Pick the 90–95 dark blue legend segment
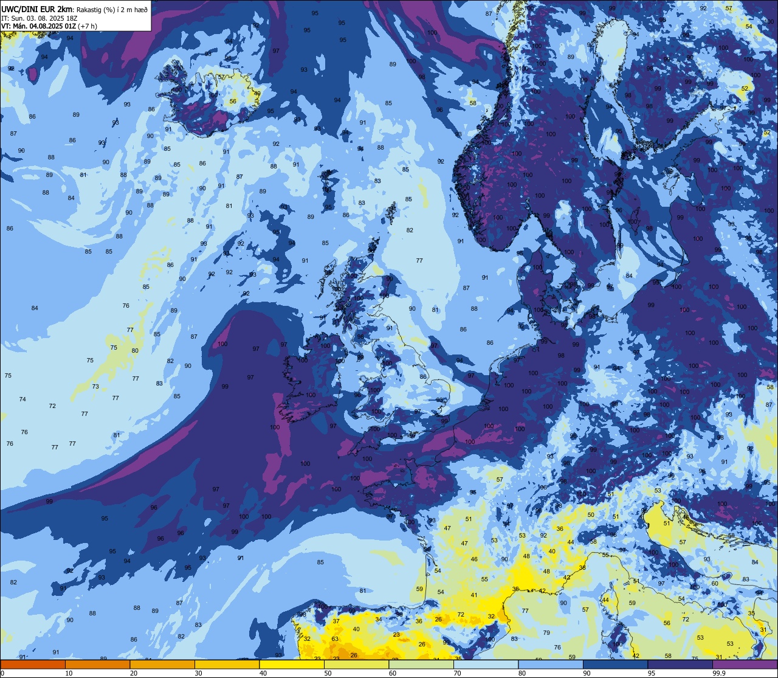Viewport: 778px width, 678px height. (x=615, y=664)
